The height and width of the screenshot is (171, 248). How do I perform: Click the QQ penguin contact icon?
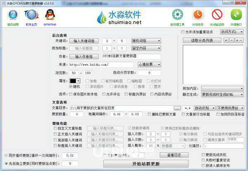point(50,14)
